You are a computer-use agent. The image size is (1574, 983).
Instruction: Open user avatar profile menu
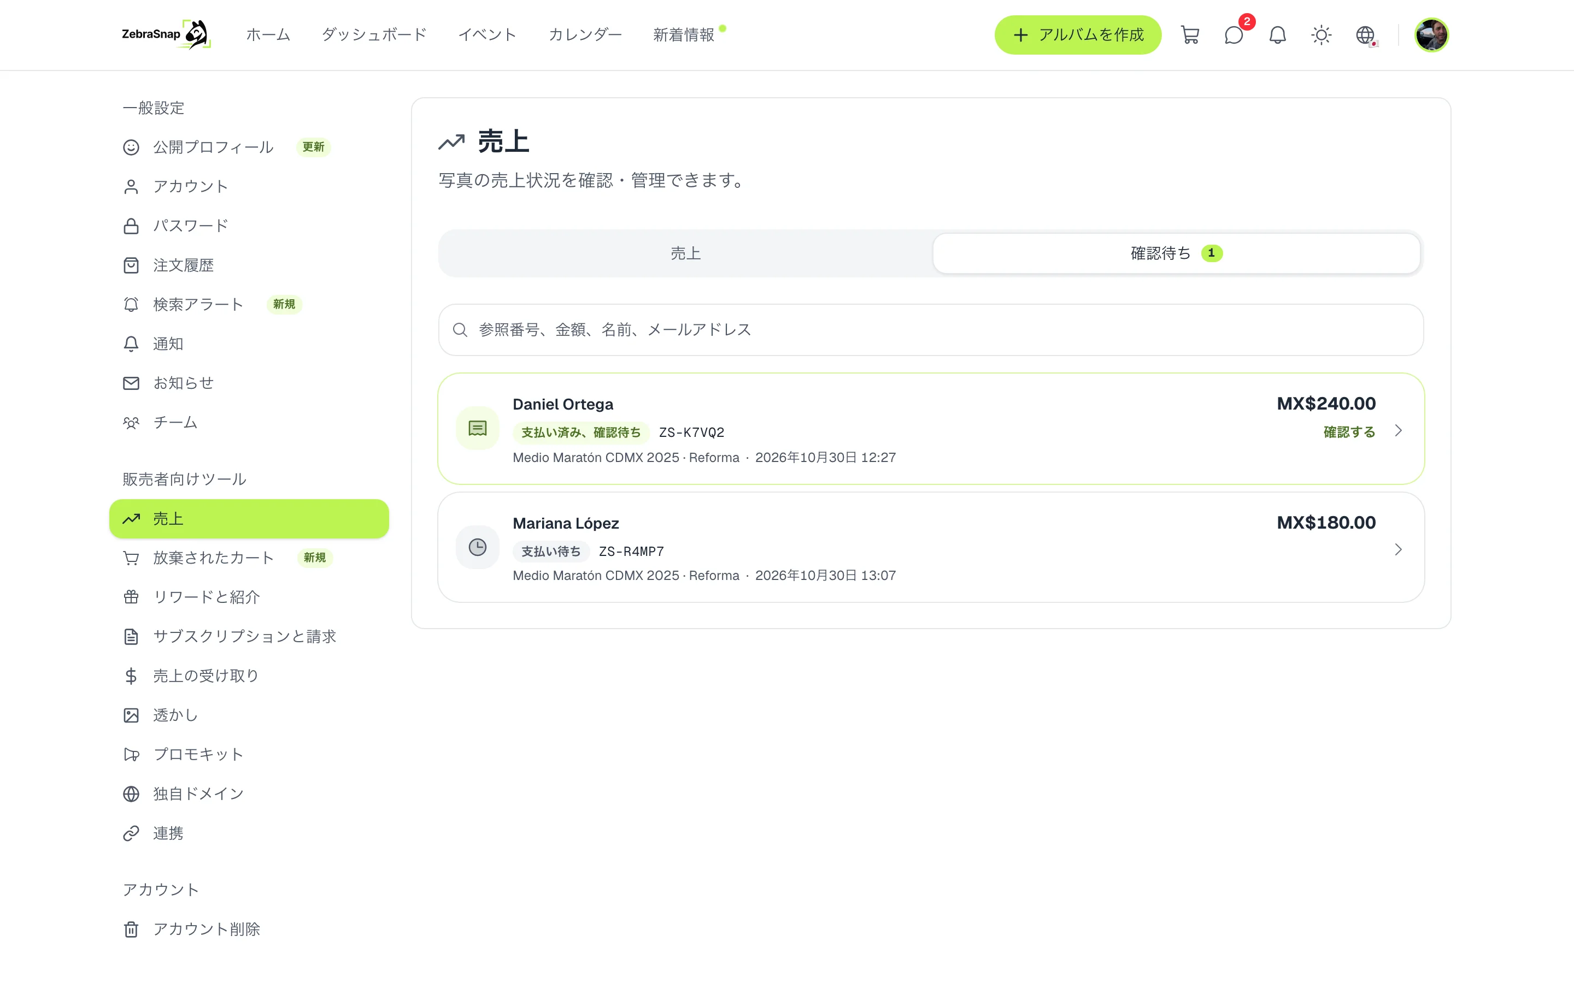[1431, 35]
